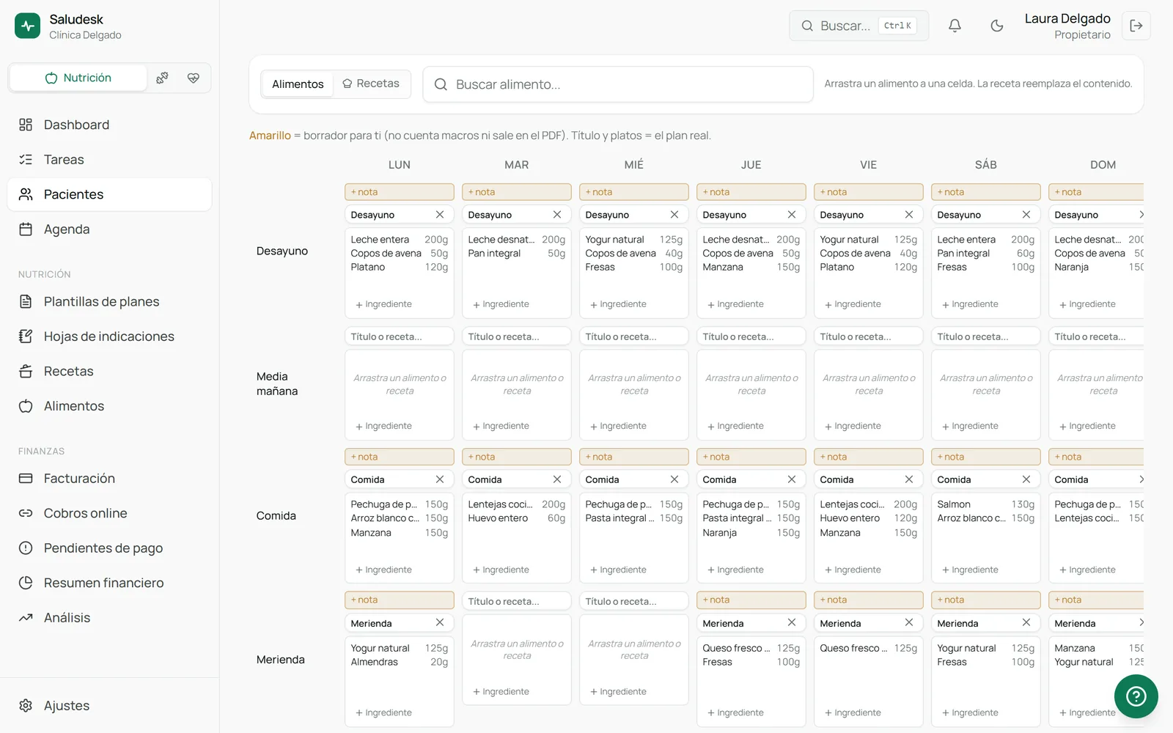1173x733 pixels.
Task: Click the Saludesk logo icon
Action: pyautogui.click(x=28, y=26)
